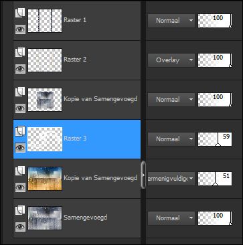The width and height of the screenshot is (243, 245).
Task: Open the Normaal blend mode dropdown for Raster 1
Action: [x=171, y=21]
